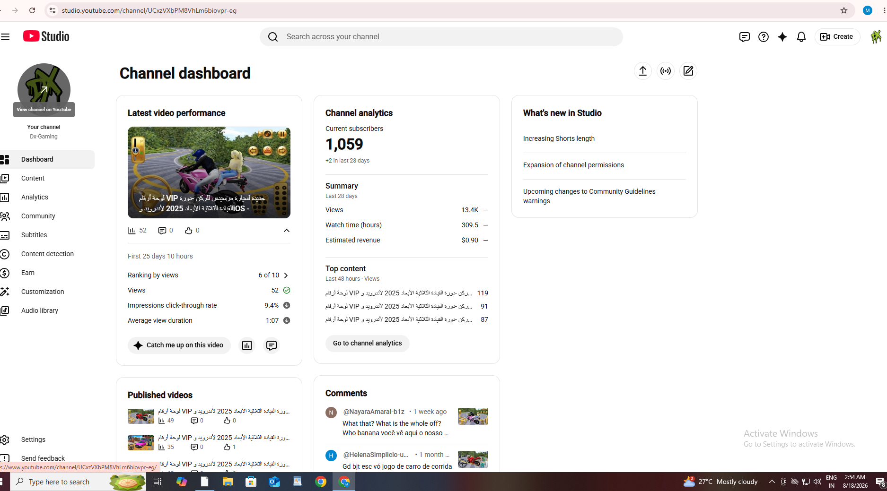Select Dashboard in the sidebar
887x491 pixels.
pos(47,160)
